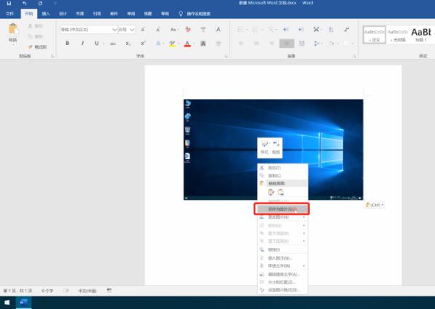Click the Crop icon in mini toolbar
This screenshot has height=309, width=435.
275,148
